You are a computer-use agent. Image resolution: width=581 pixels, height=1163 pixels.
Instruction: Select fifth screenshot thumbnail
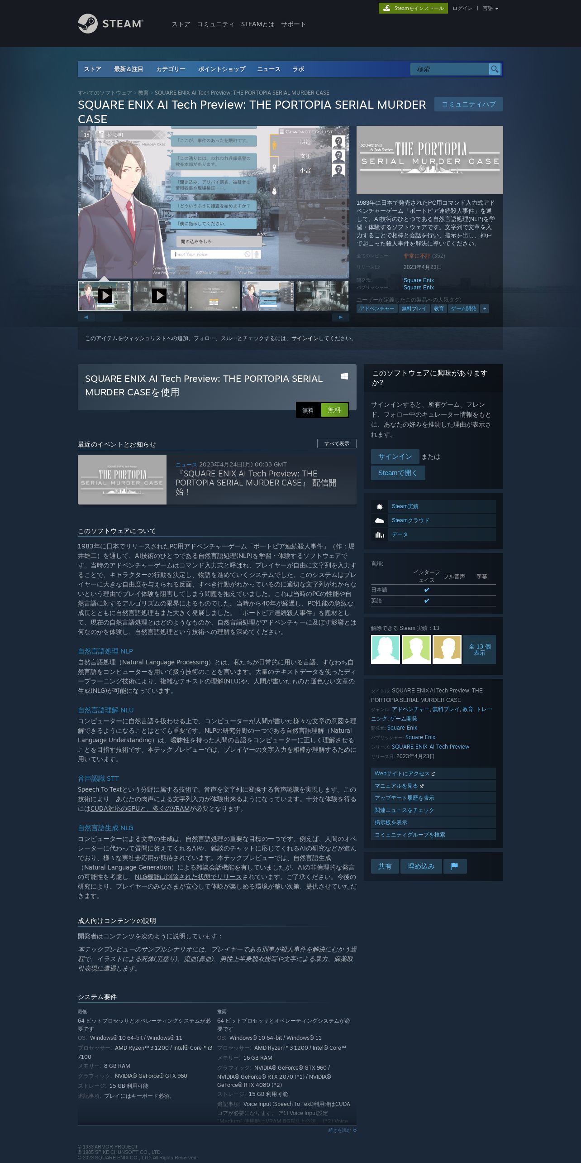[x=322, y=296]
